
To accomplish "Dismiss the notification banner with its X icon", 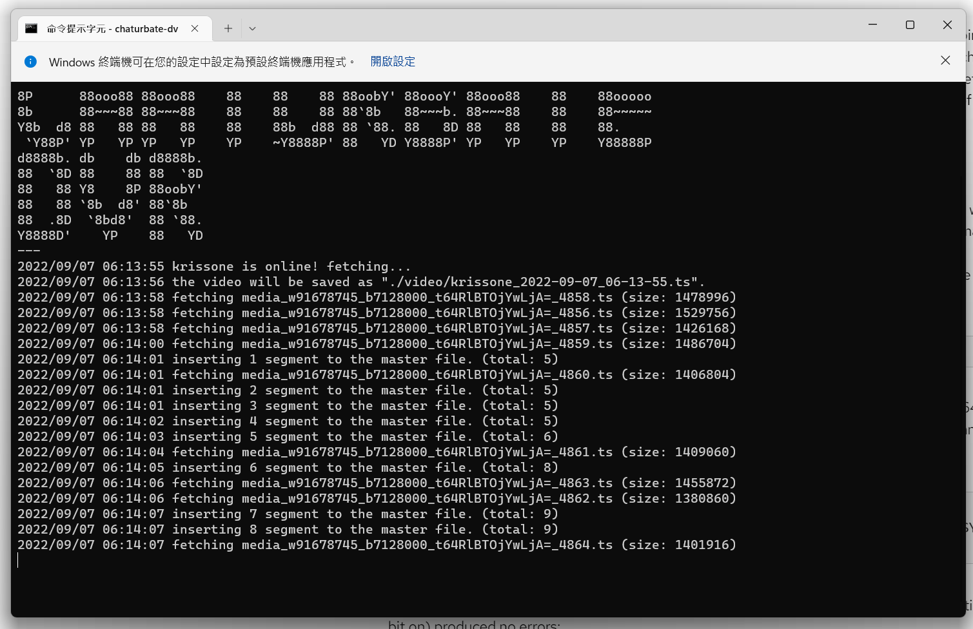I will pos(945,60).
